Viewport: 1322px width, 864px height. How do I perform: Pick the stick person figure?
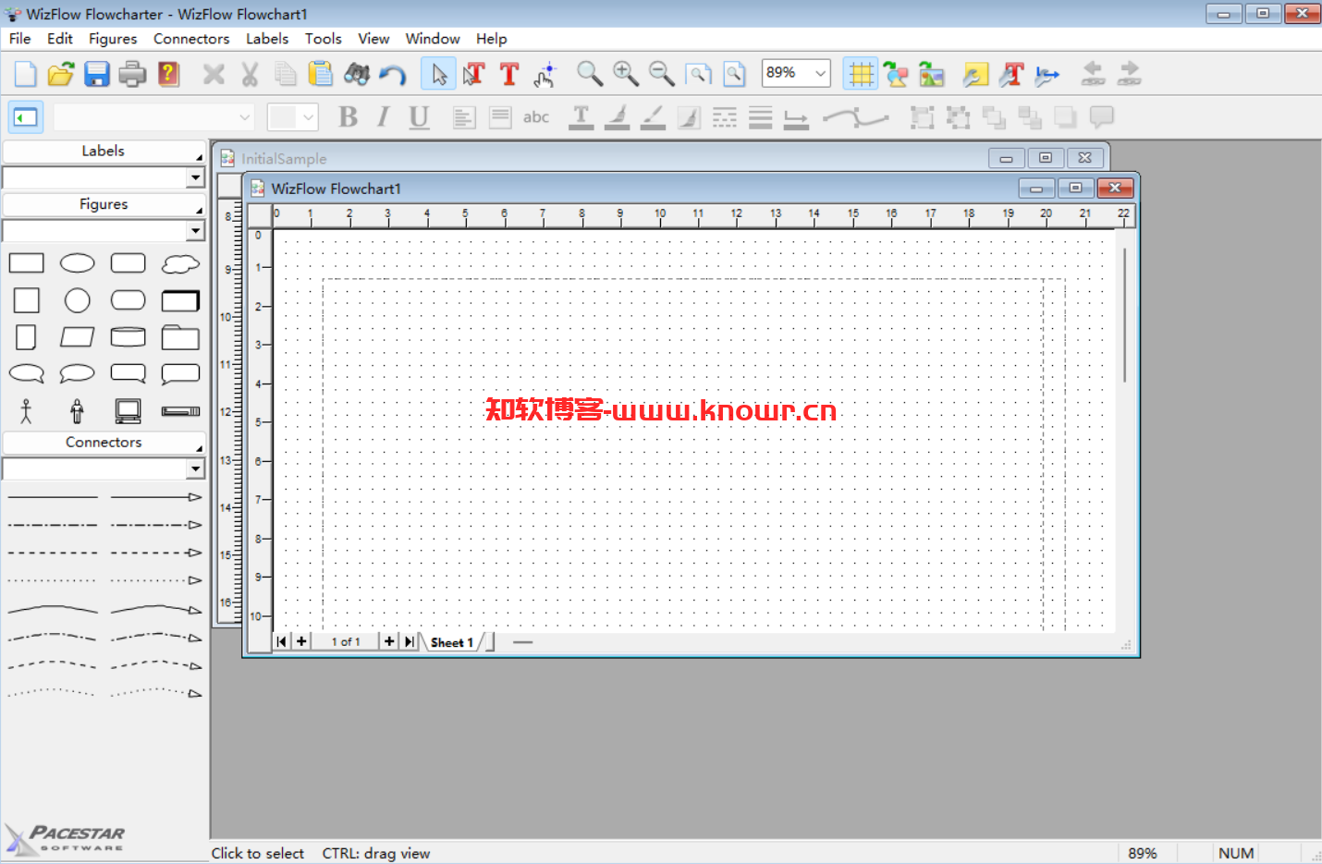pyautogui.click(x=26, y=410)
